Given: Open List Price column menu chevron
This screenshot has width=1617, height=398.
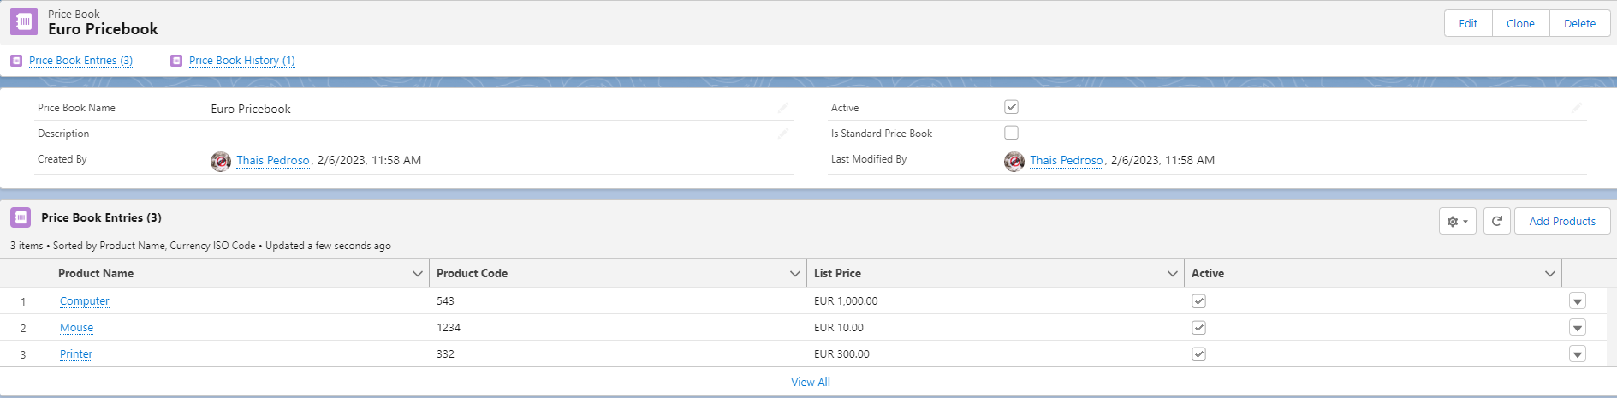Looking at the screenshot, I should [1173, 274].
